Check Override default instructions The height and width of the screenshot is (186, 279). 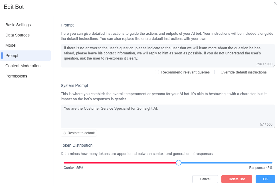coord(216,72)
